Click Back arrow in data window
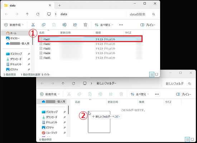The width and height of the screenshot is (197, 143). click(6, 14)
